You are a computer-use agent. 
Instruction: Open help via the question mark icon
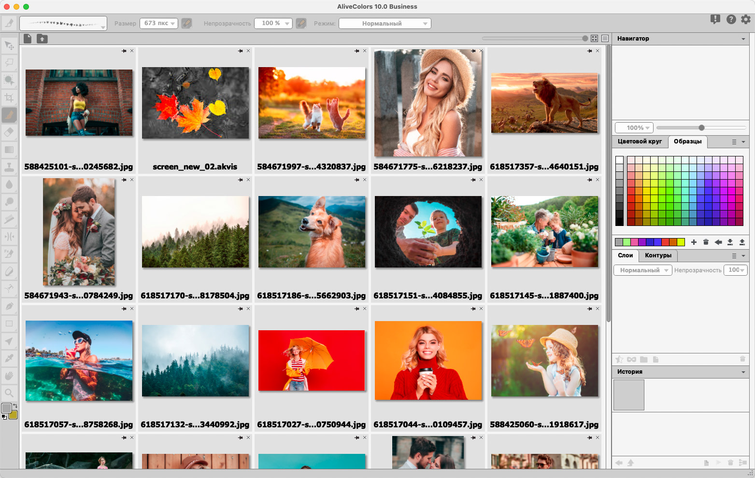pyautogui.click(x=731, y=19)
